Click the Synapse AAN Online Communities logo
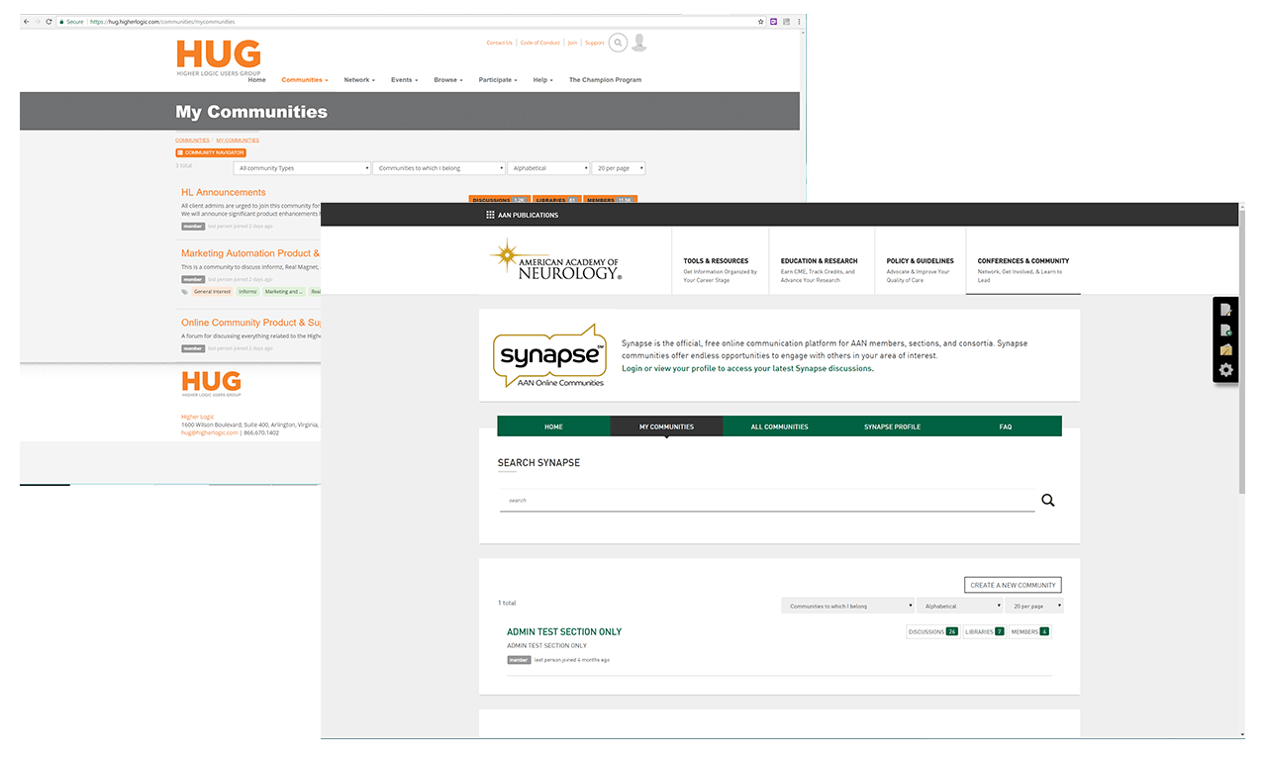This screenshot has height=760, width=1267. [549, 354]
